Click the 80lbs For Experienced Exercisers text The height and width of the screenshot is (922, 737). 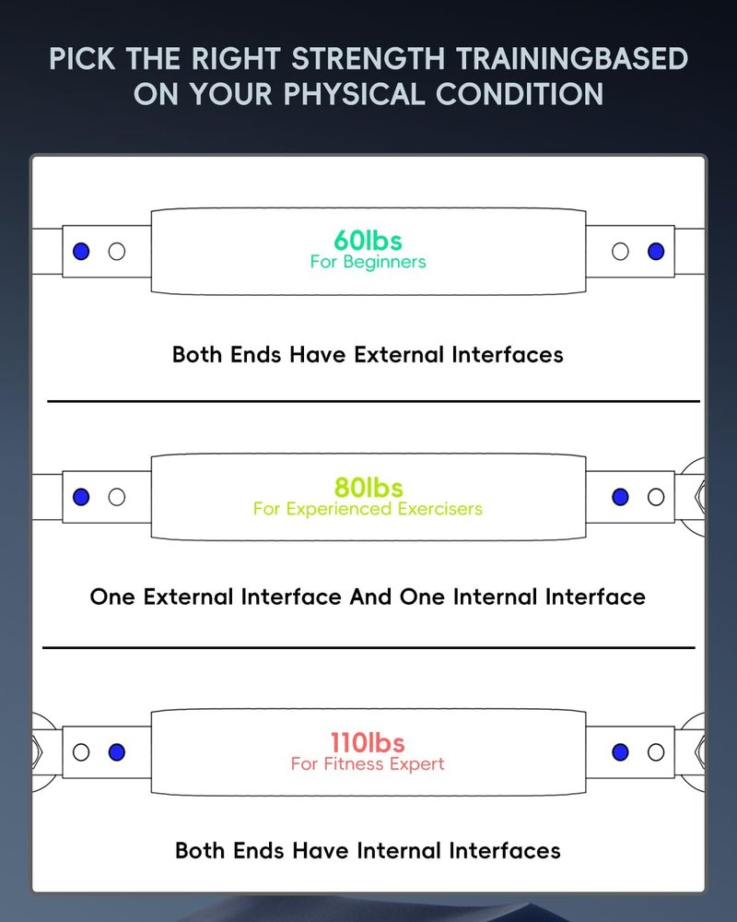[368, 497]
